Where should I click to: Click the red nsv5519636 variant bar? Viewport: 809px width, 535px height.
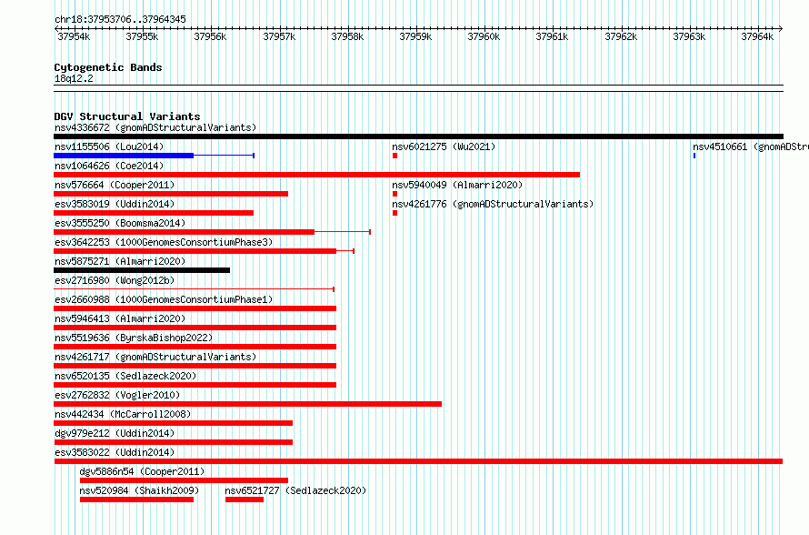(195, 347)
